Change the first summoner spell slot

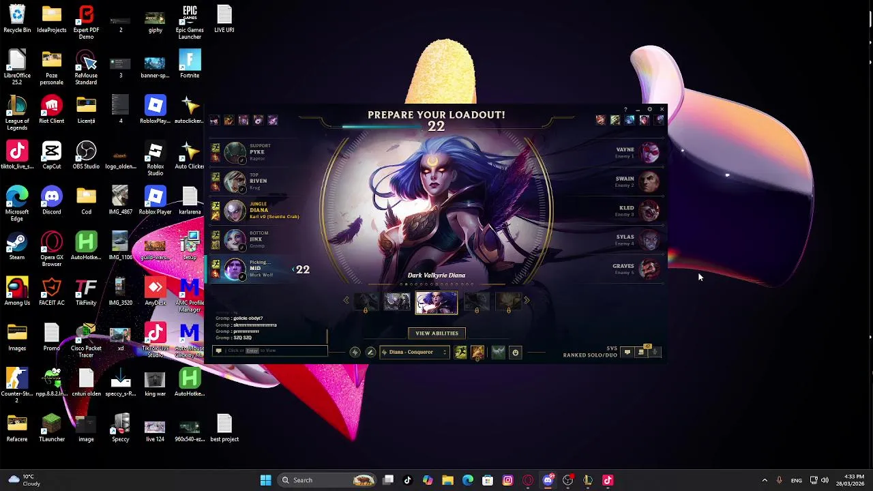point(461,352)
